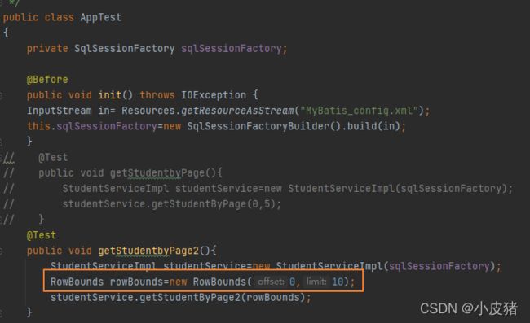The width and height of the screenshot is (530, 323).
Task: Click the "MyBatis_config.xml" string literal
Action: 359,111
